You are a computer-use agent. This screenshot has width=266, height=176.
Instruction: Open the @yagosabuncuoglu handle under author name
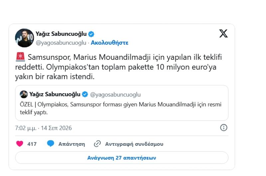[x=61, y=43]
